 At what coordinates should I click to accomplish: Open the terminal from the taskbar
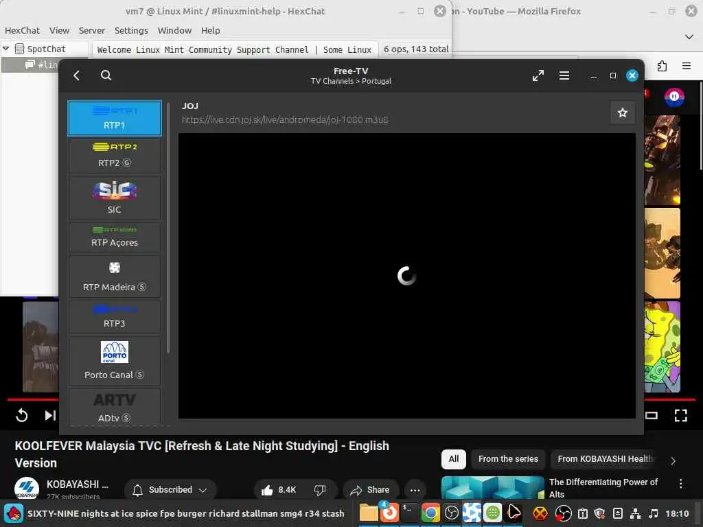tap(409, 513)
